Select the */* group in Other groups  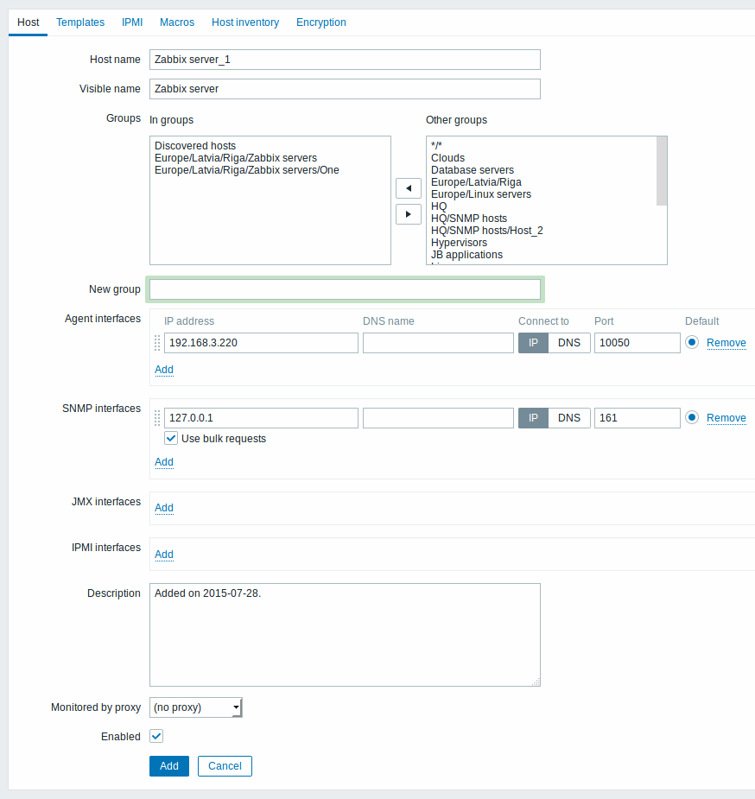point(436,146)
